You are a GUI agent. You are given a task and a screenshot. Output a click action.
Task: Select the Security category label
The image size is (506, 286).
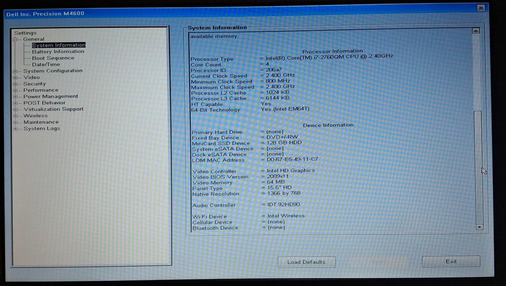click(x=34, y=84)
